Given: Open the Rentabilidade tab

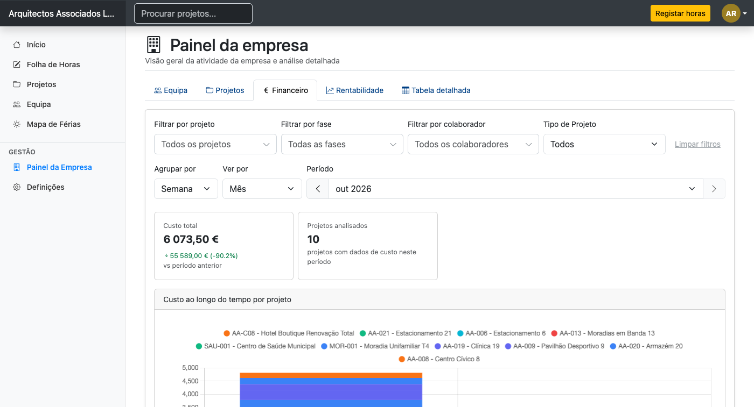Looking at the screenshot, I should pos(355,90).
